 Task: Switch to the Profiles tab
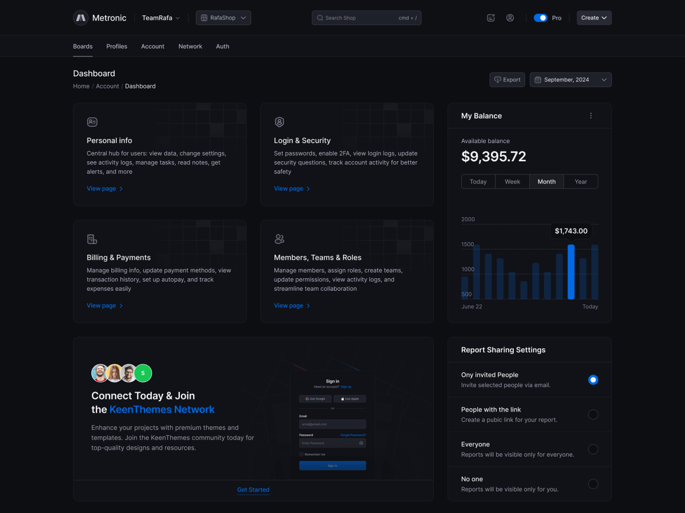click(116, 46)
